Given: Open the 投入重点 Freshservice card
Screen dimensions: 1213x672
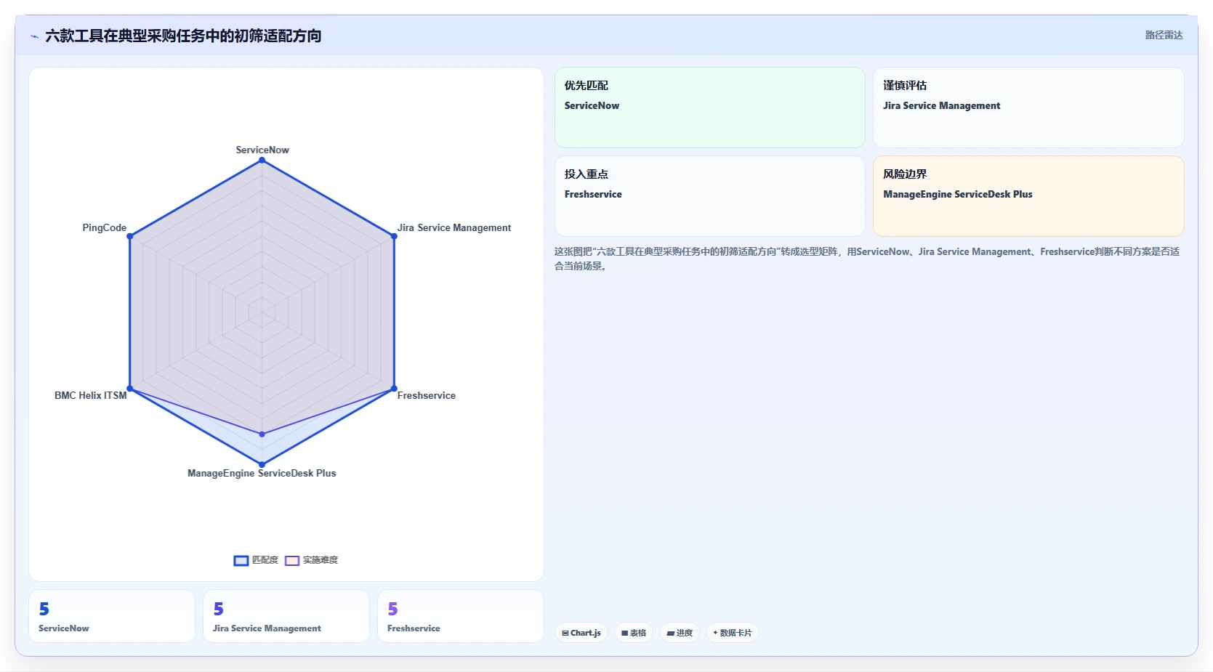Looking at the screenshot, I should point(710,196).
